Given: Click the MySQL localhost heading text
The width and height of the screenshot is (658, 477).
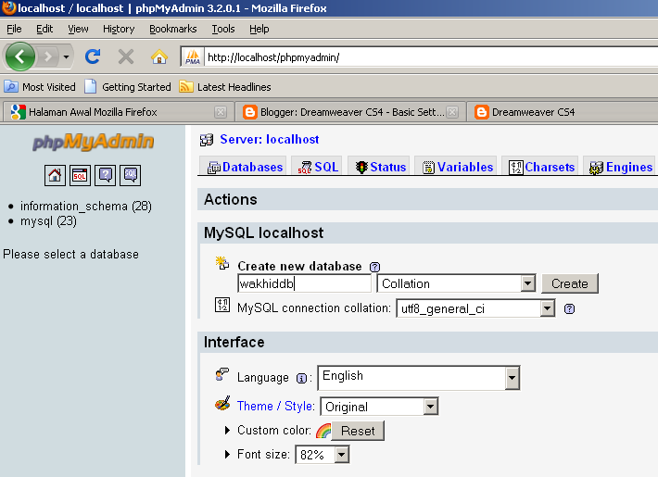Looking at the screenshot, I should pyautogui.click(x=263, y=232).
